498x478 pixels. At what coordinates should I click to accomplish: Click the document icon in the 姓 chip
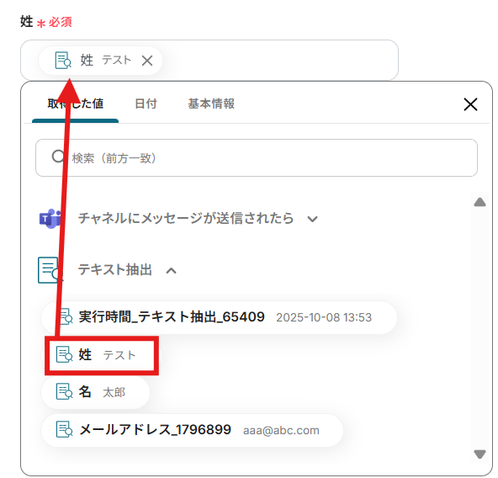point(63,61)
